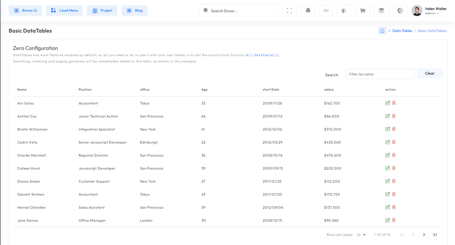Follow the Data Tables breadcrumb link
This screenshot has width=455, height=245.
coord(402,31)
